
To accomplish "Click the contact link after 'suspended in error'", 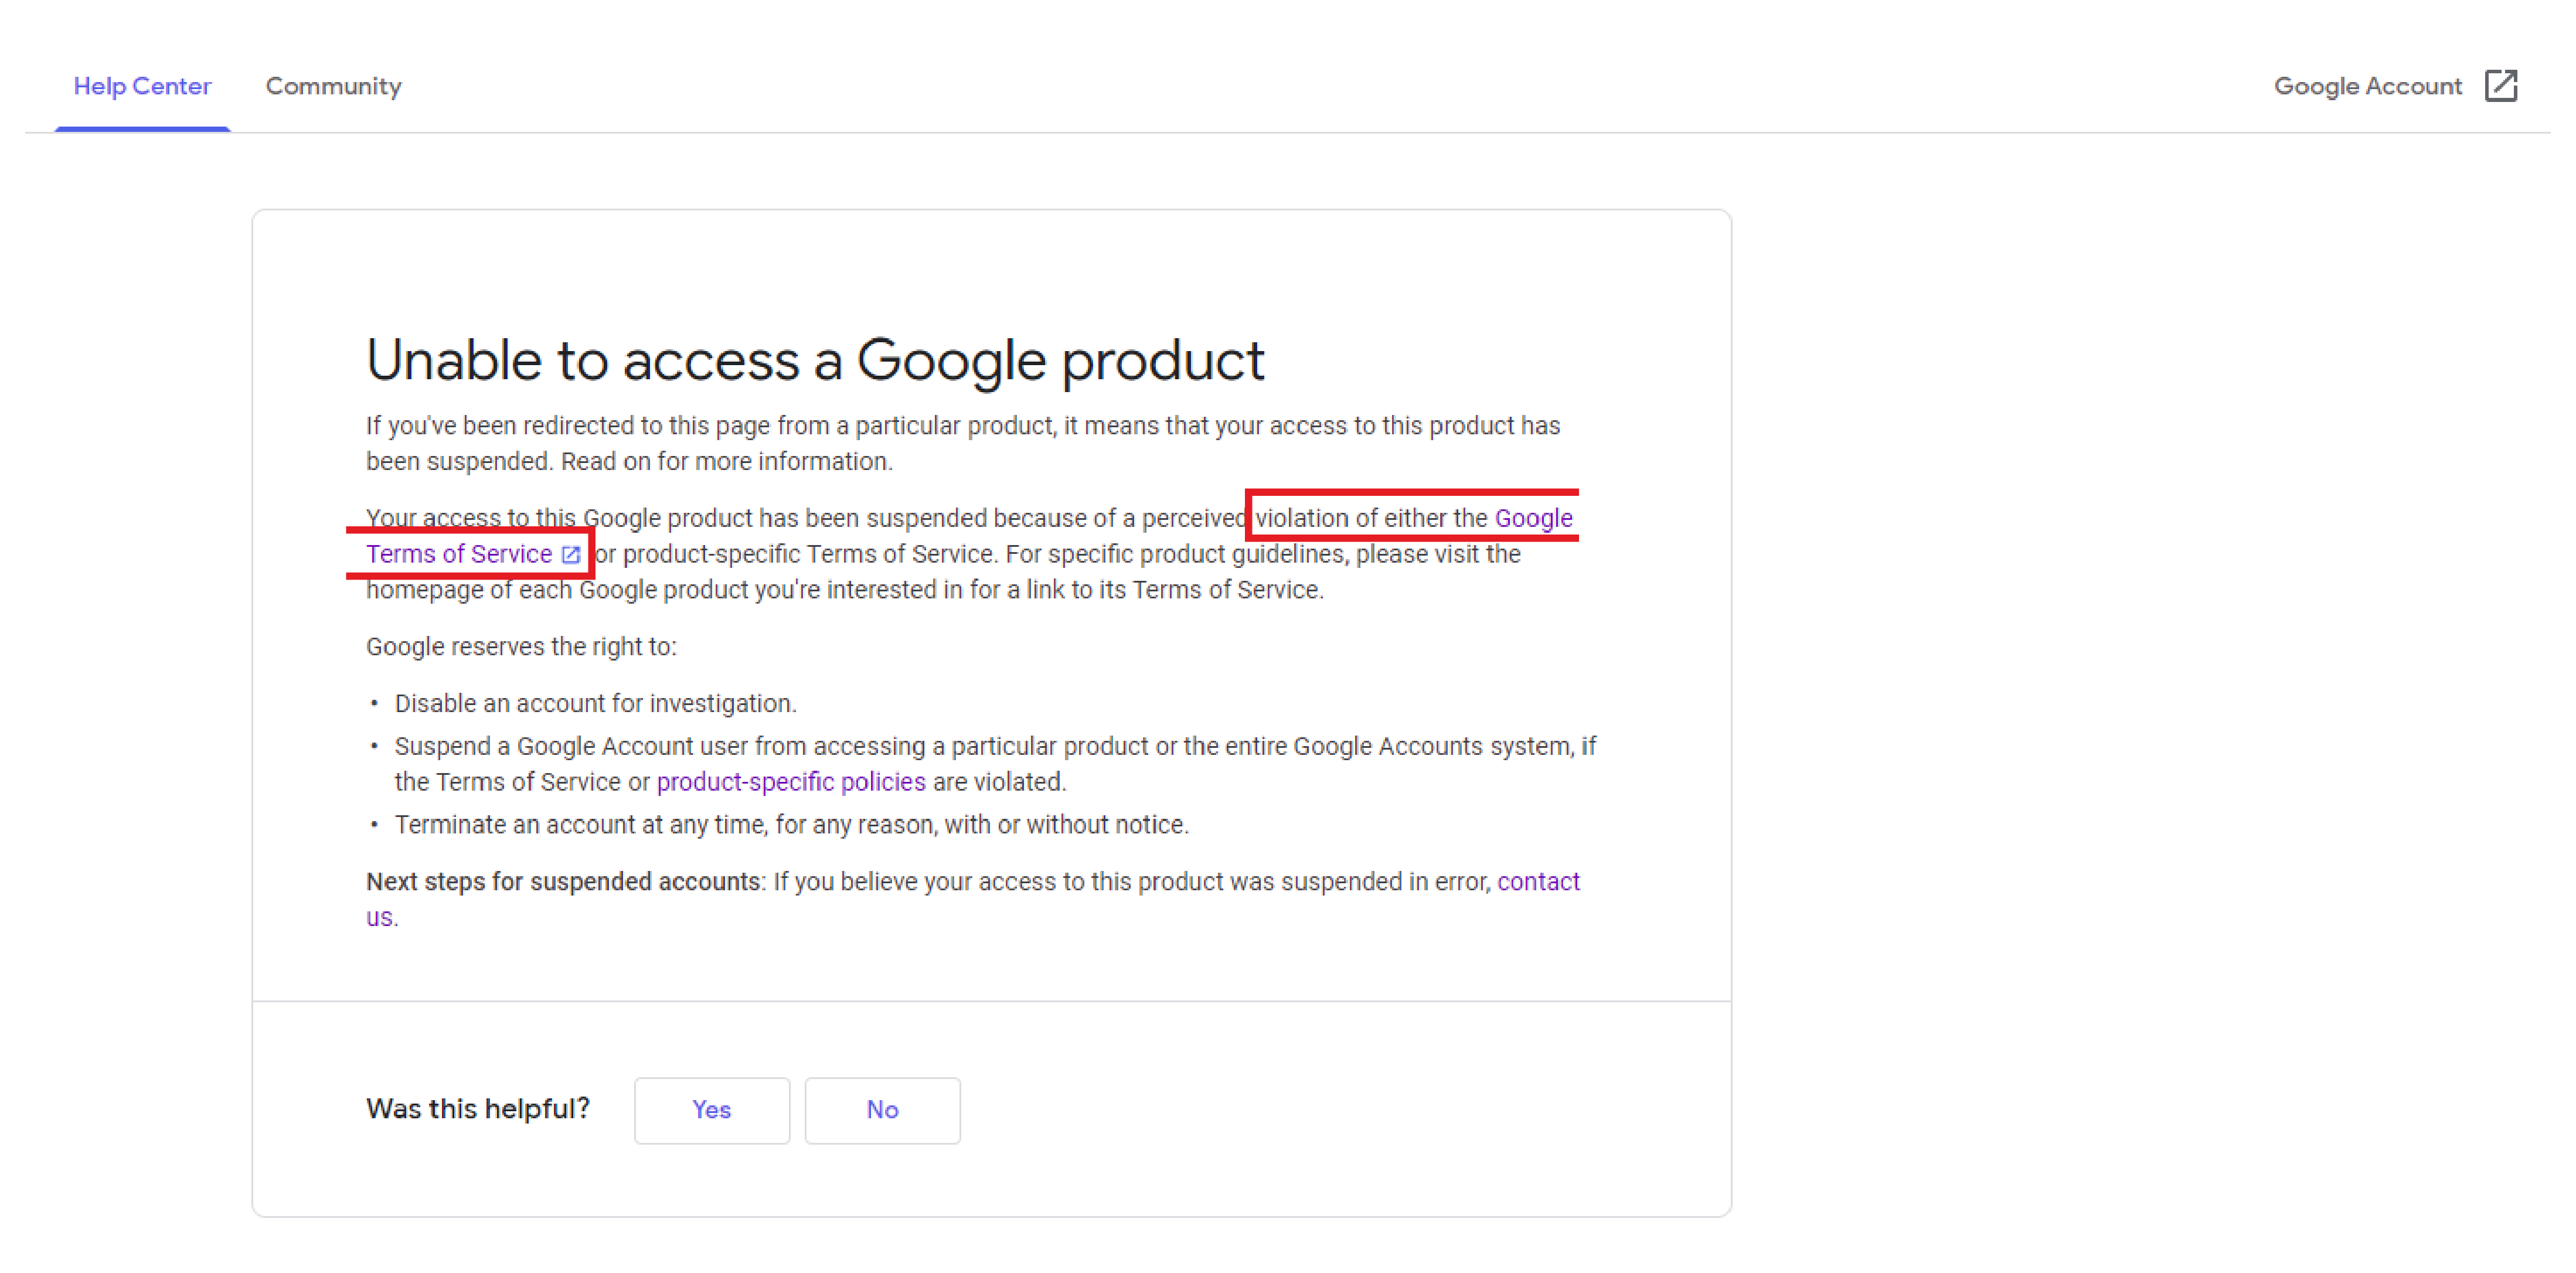I will pyautogui.click(x=1538, y=881).
